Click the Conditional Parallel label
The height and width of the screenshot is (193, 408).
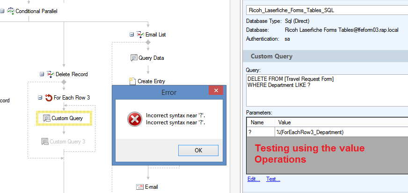36,11
